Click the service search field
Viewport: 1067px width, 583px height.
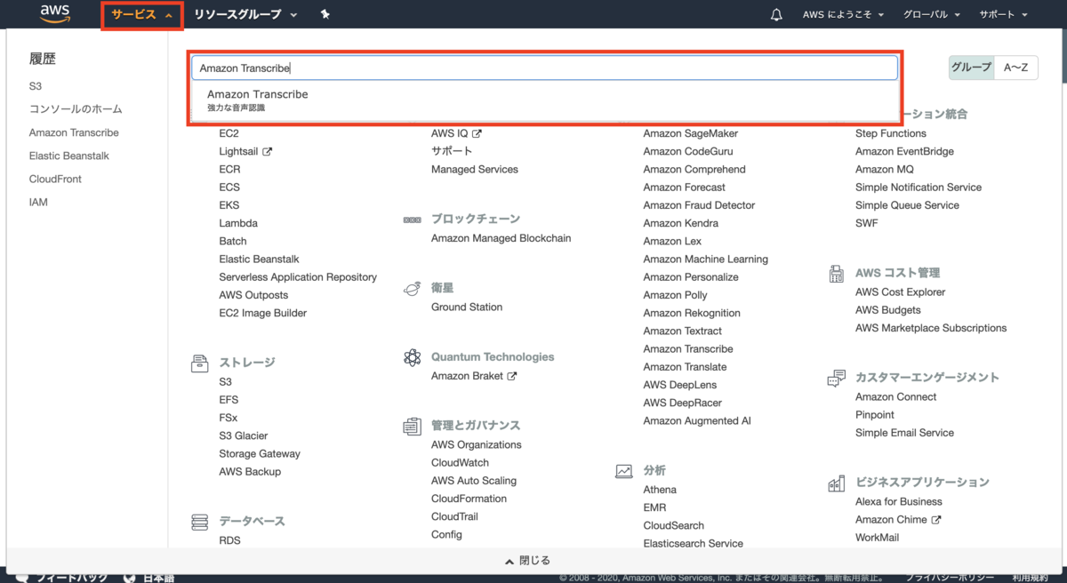[x=544, y=68]
